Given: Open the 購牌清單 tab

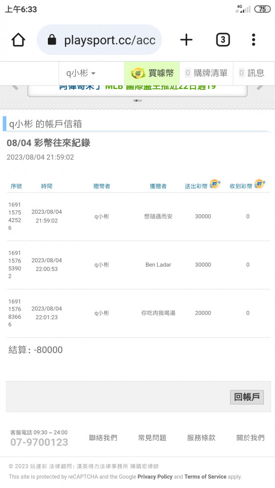Looking at the screenshot, I should coord(206,73).
